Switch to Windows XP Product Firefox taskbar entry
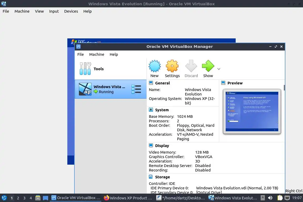This screenshot has width=303, height=202. [x=128, y=198]
